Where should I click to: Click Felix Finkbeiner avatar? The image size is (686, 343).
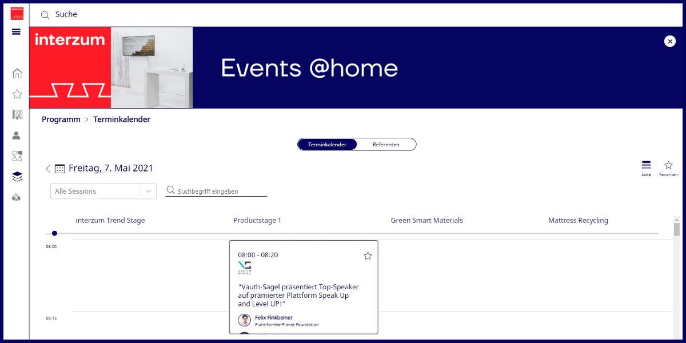[245, 320]
